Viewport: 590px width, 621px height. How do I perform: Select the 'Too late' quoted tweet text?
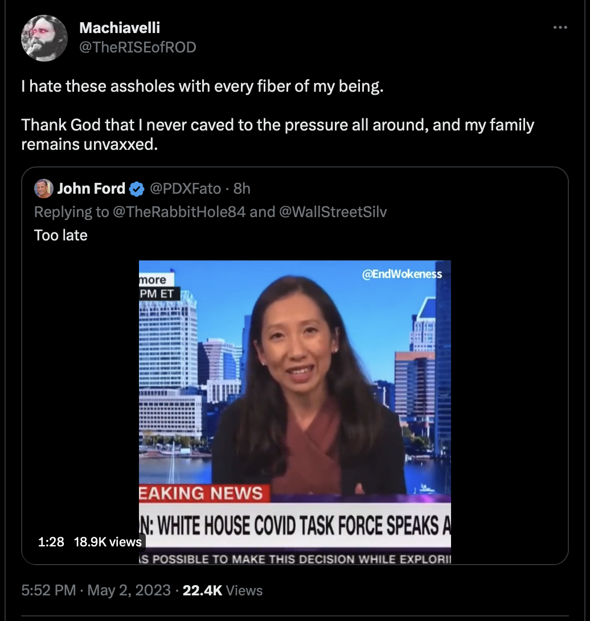tap(60, 235)
